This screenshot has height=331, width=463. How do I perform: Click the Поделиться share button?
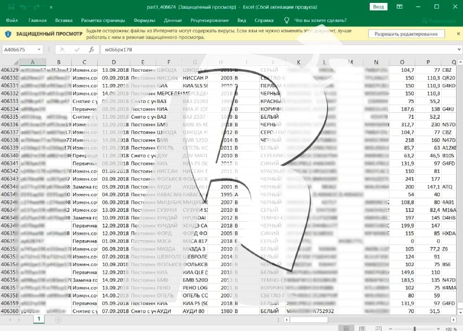pos(439,21)
